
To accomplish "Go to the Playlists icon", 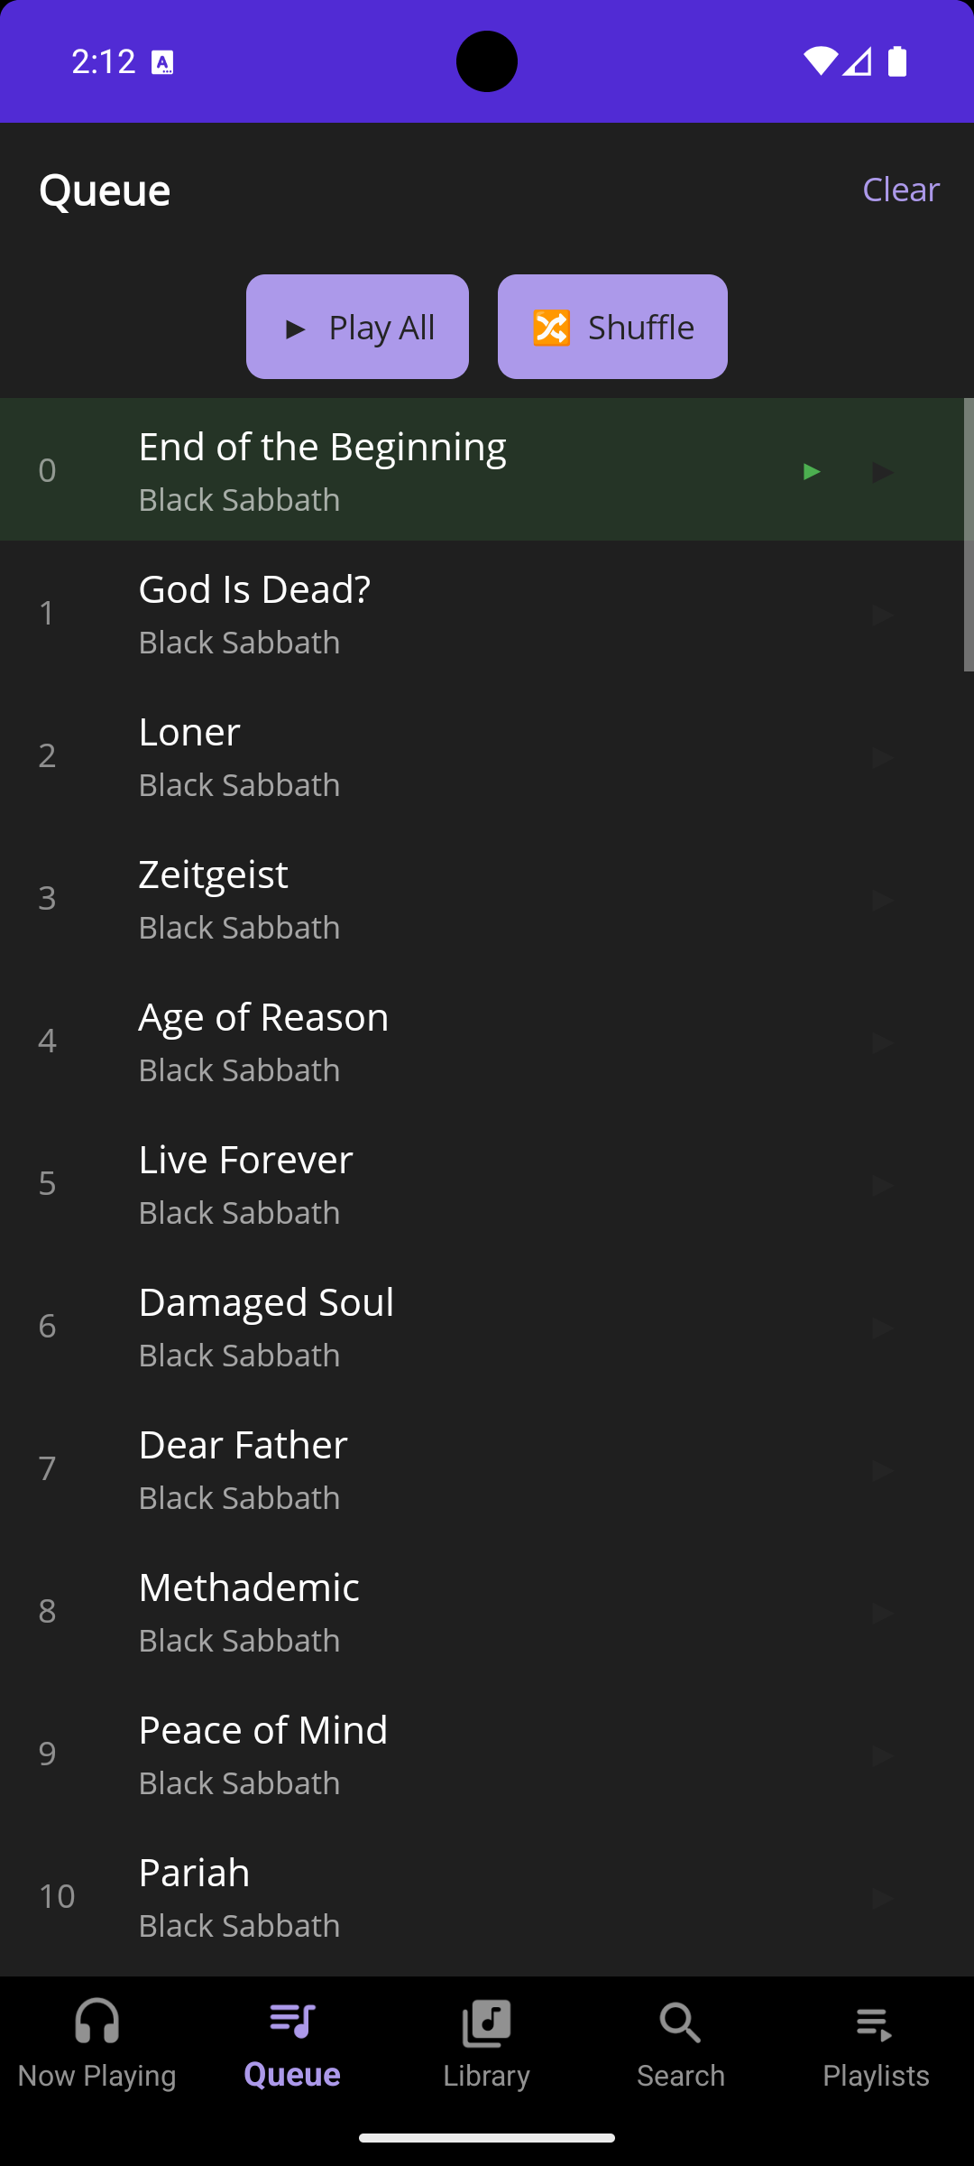I will 875,2023.
